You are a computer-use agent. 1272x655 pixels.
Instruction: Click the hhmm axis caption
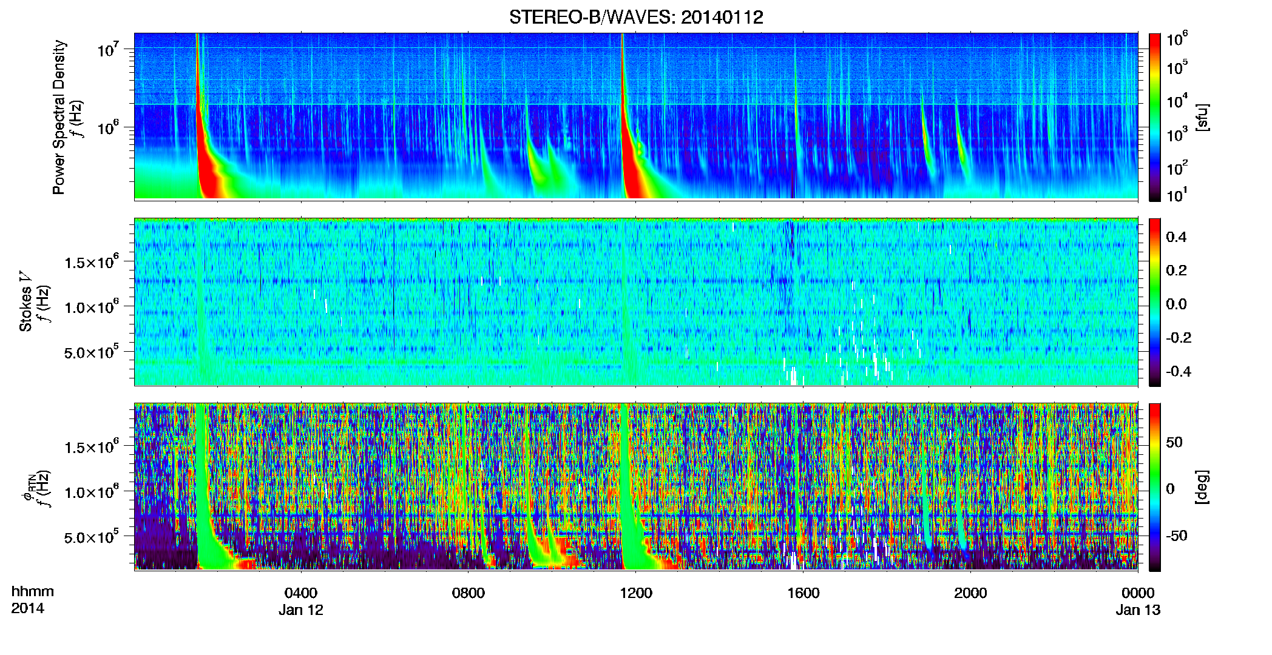33,592
